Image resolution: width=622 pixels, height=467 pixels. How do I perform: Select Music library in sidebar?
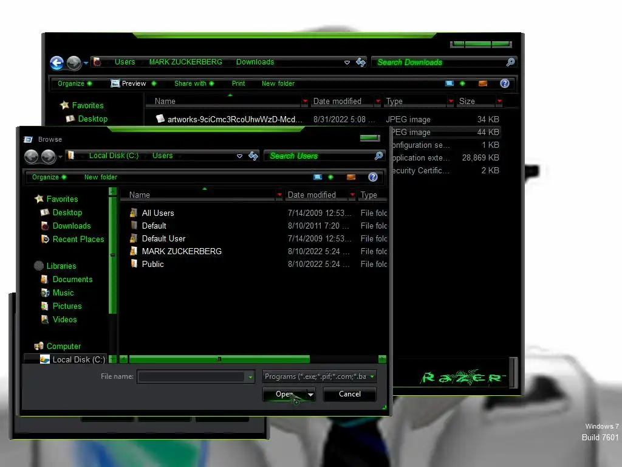point(63,292)
